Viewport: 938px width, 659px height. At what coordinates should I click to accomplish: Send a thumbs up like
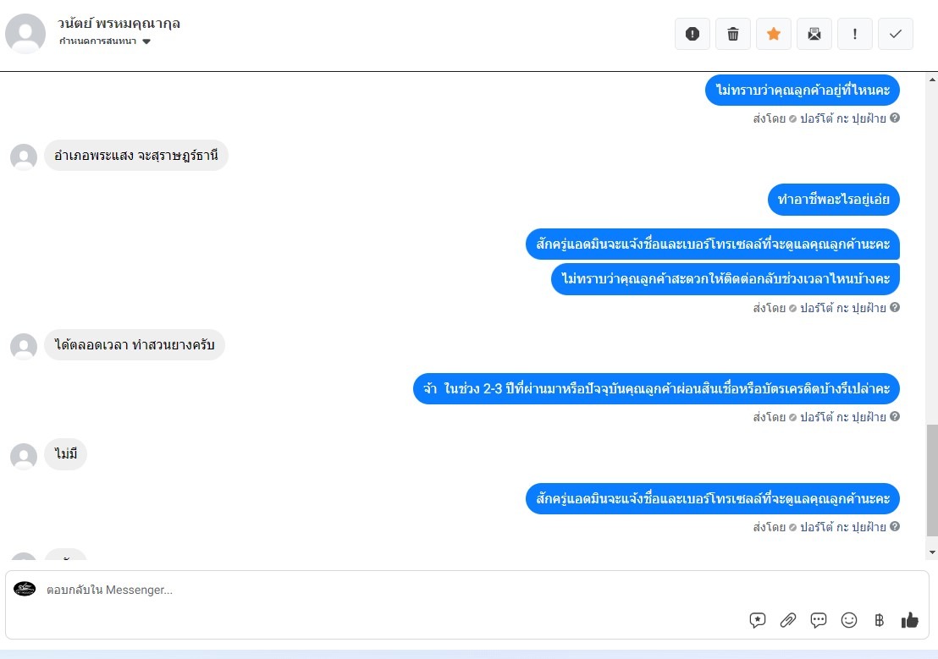(909, 620)
